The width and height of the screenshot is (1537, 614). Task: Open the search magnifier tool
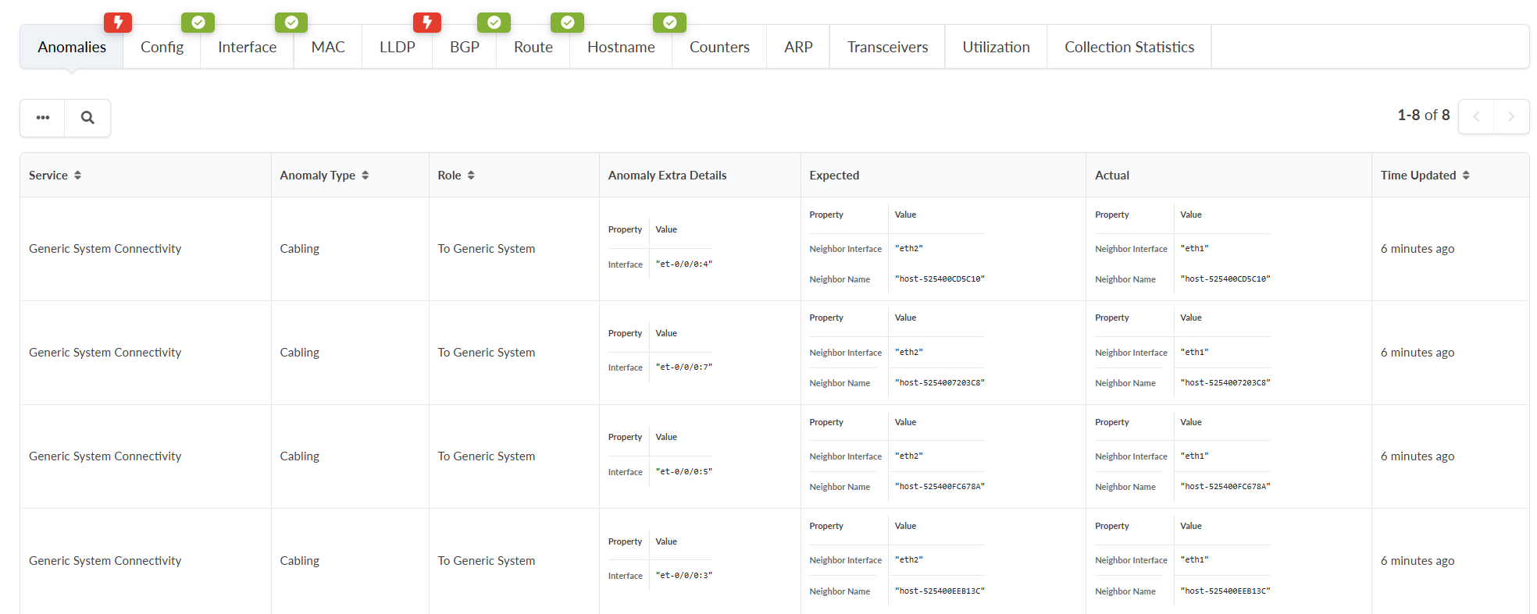(87, 118)
